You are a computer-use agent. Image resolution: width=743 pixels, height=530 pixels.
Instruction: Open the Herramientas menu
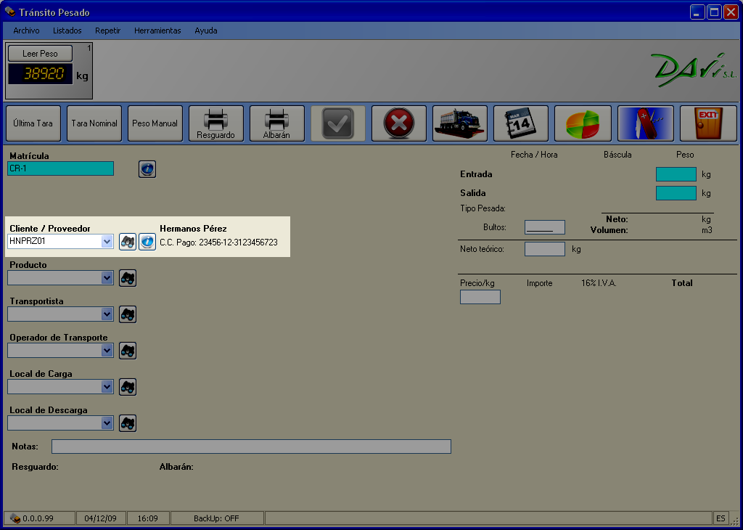157,30
